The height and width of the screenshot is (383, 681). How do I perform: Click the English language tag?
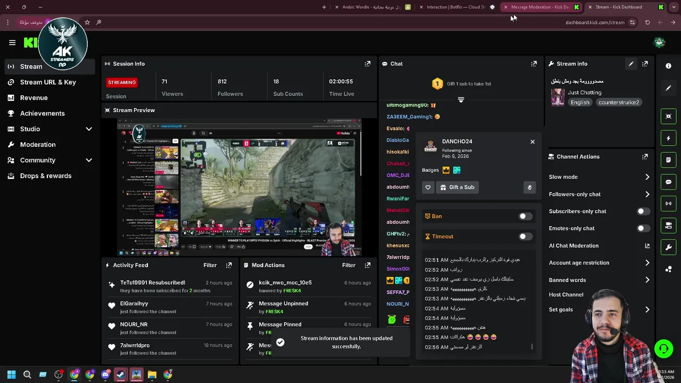[580, 102]
